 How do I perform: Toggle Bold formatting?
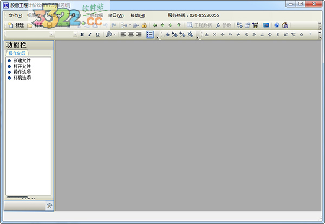tap(82, 35)
